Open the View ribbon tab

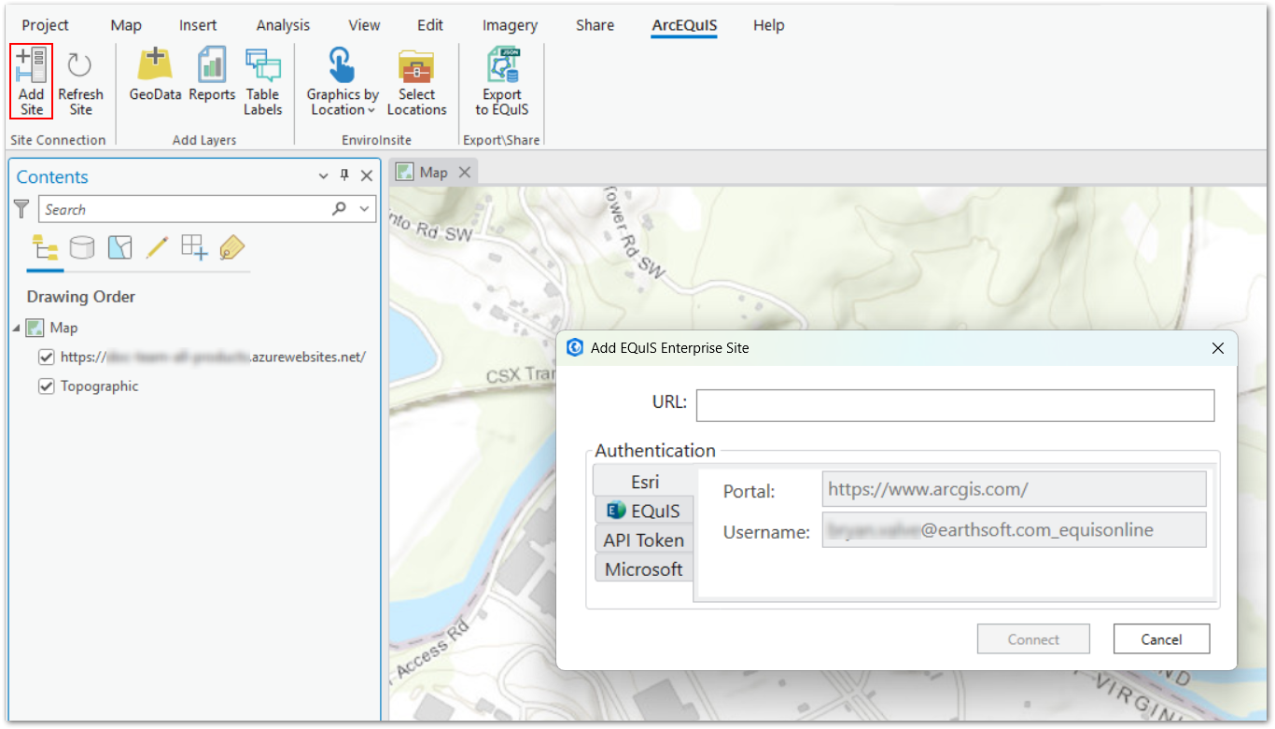click(364, 25)
